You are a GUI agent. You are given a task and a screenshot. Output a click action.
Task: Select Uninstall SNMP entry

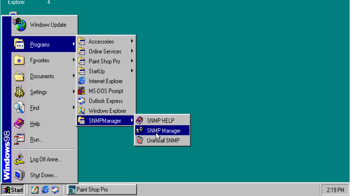click(162, 140)
